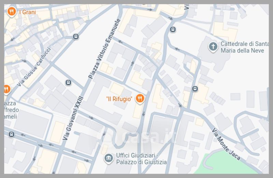The image size is (273, 178).
Task: Click the Via Monte Jaca street label
Action: 226,144
